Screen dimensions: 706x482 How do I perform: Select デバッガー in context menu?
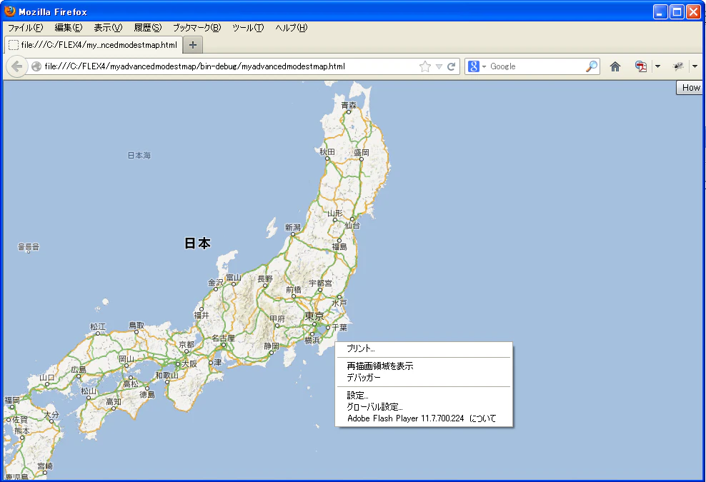[x=424, y=378]
